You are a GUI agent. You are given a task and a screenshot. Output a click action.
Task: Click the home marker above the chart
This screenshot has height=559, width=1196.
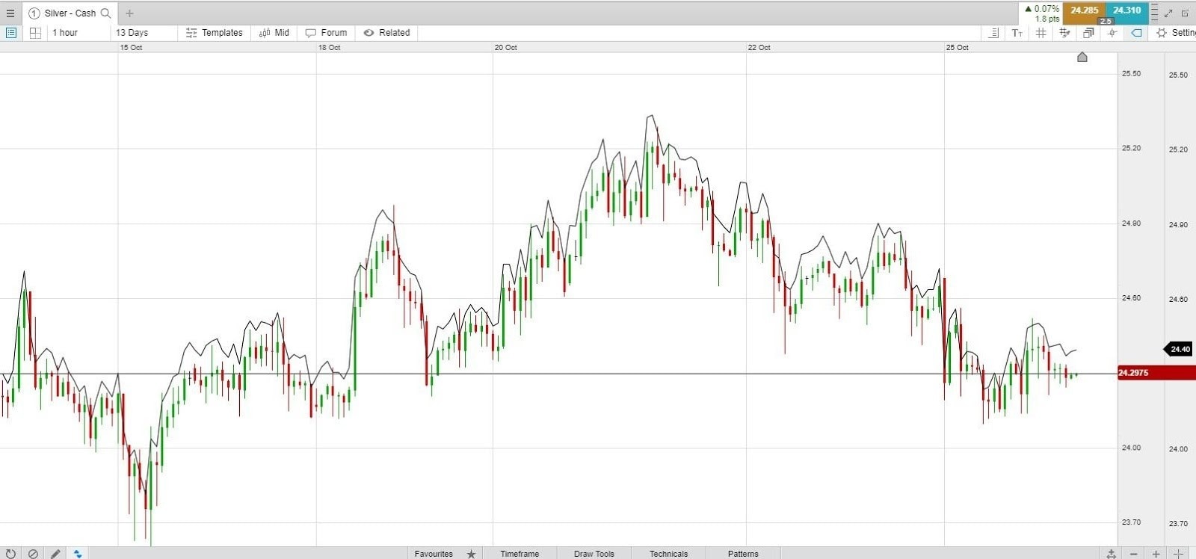[1082, 57]
